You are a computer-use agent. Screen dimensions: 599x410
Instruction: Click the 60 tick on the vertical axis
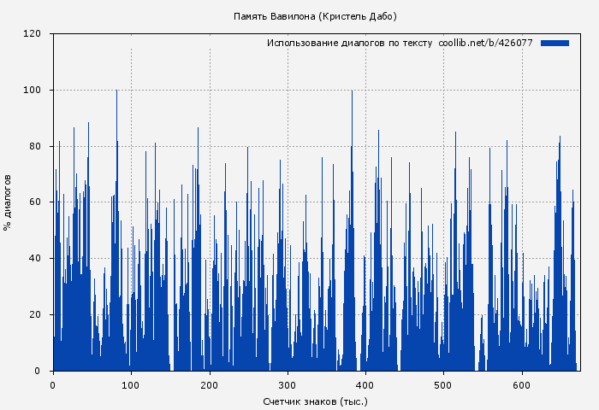(x=35, y=202)
